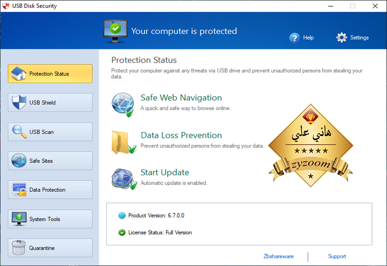
Task: Minimize the USB Disk Security window
Action: coord(331,6)
